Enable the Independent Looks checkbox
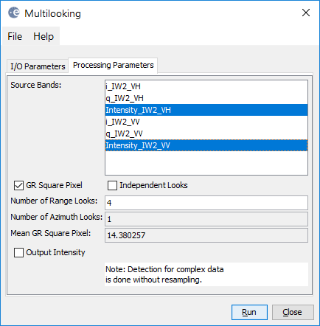Image resolution: width=320 pixels, height=326 pixels. coord(112,185)
